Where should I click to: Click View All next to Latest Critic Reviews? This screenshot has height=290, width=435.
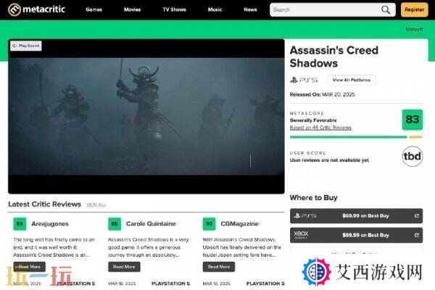(96, 205)
